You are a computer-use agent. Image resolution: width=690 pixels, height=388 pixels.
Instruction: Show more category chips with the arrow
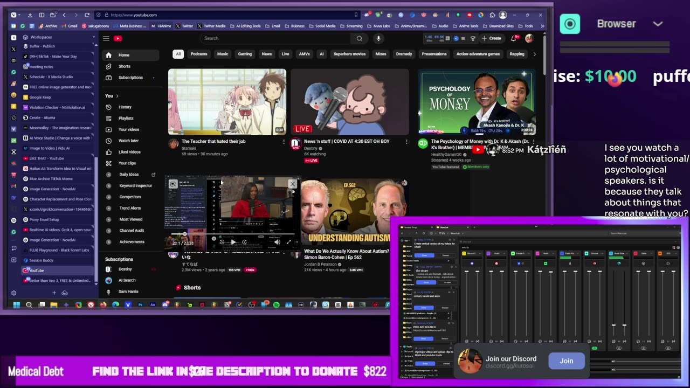(x=534, y=54)
